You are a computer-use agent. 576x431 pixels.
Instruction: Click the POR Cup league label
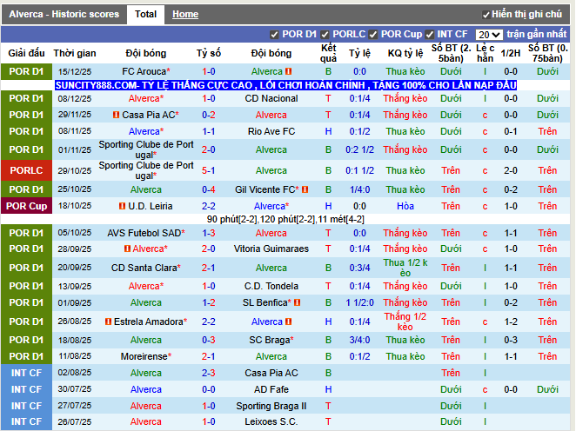click(26, 206)
